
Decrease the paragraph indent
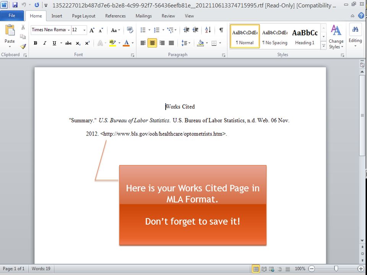(186, 30)
